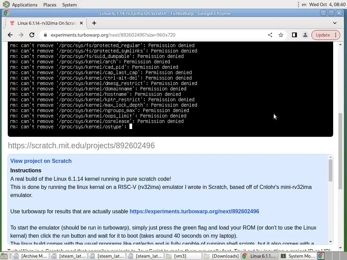347x260 pixels.
Task: Click page scrollbar up arrow
Action: pos(340,44)
